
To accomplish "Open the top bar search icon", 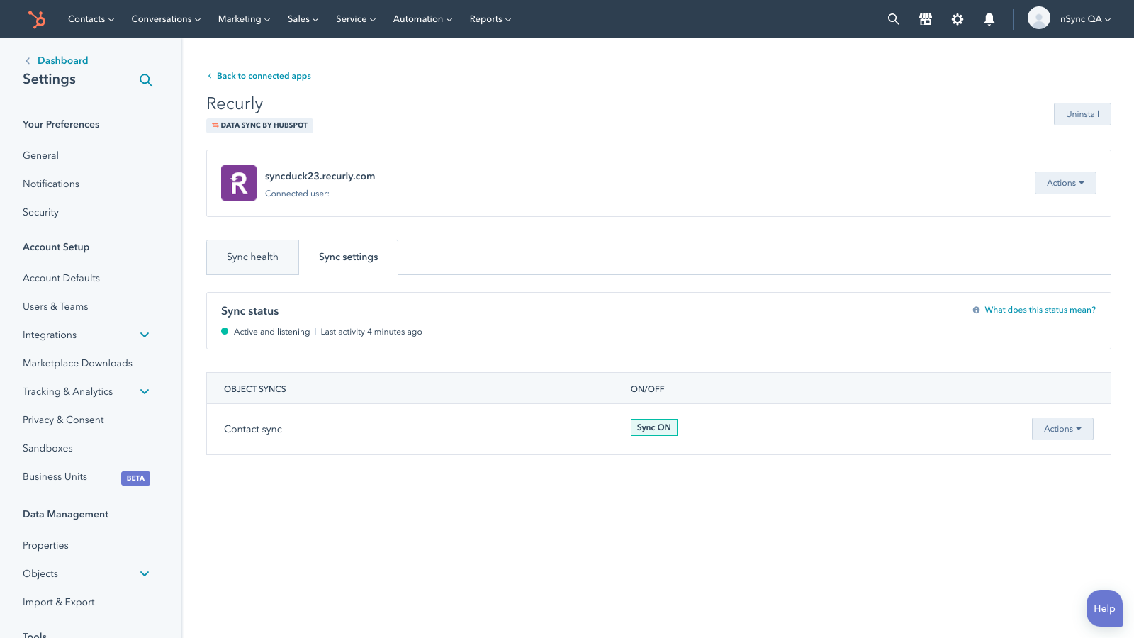I will pyautogui.click(x=893, y=19).
